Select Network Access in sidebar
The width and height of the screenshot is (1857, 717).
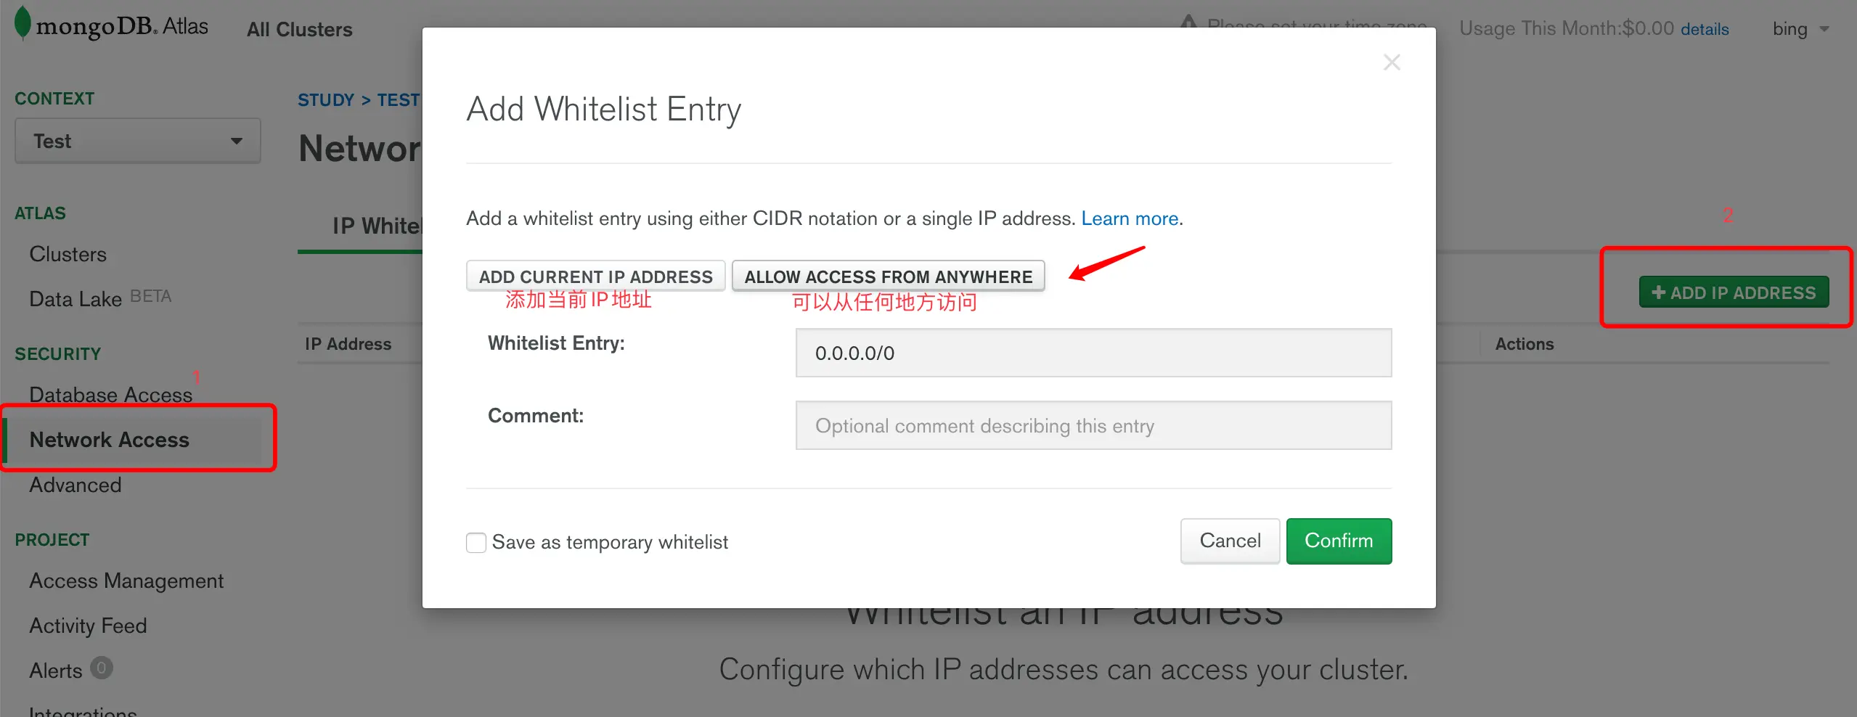click(x=109, y=440)
